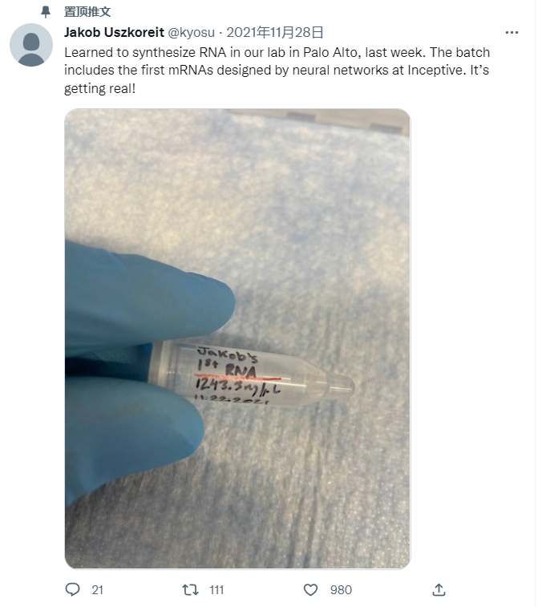Click the like count 980
The height and width of the screenshot is (607, 538).
click(x=341, y=590)
